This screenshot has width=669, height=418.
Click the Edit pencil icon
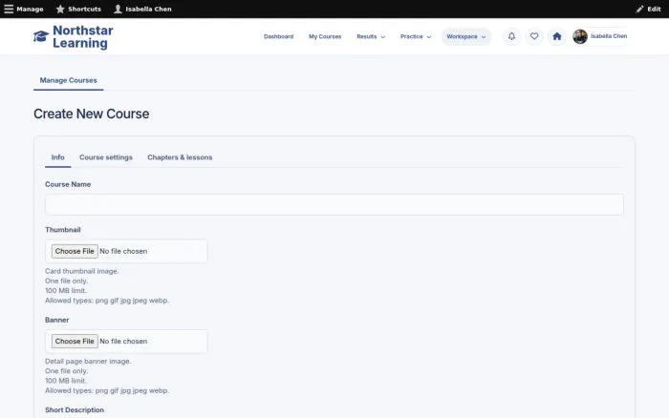(x=639, y=9)
